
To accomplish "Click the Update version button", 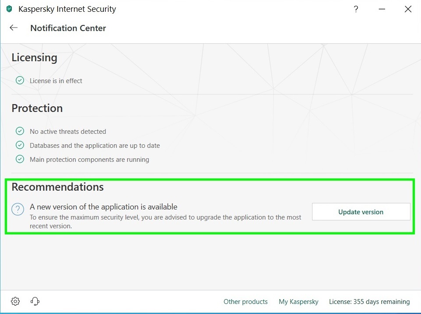I will [x=361, y=212].
